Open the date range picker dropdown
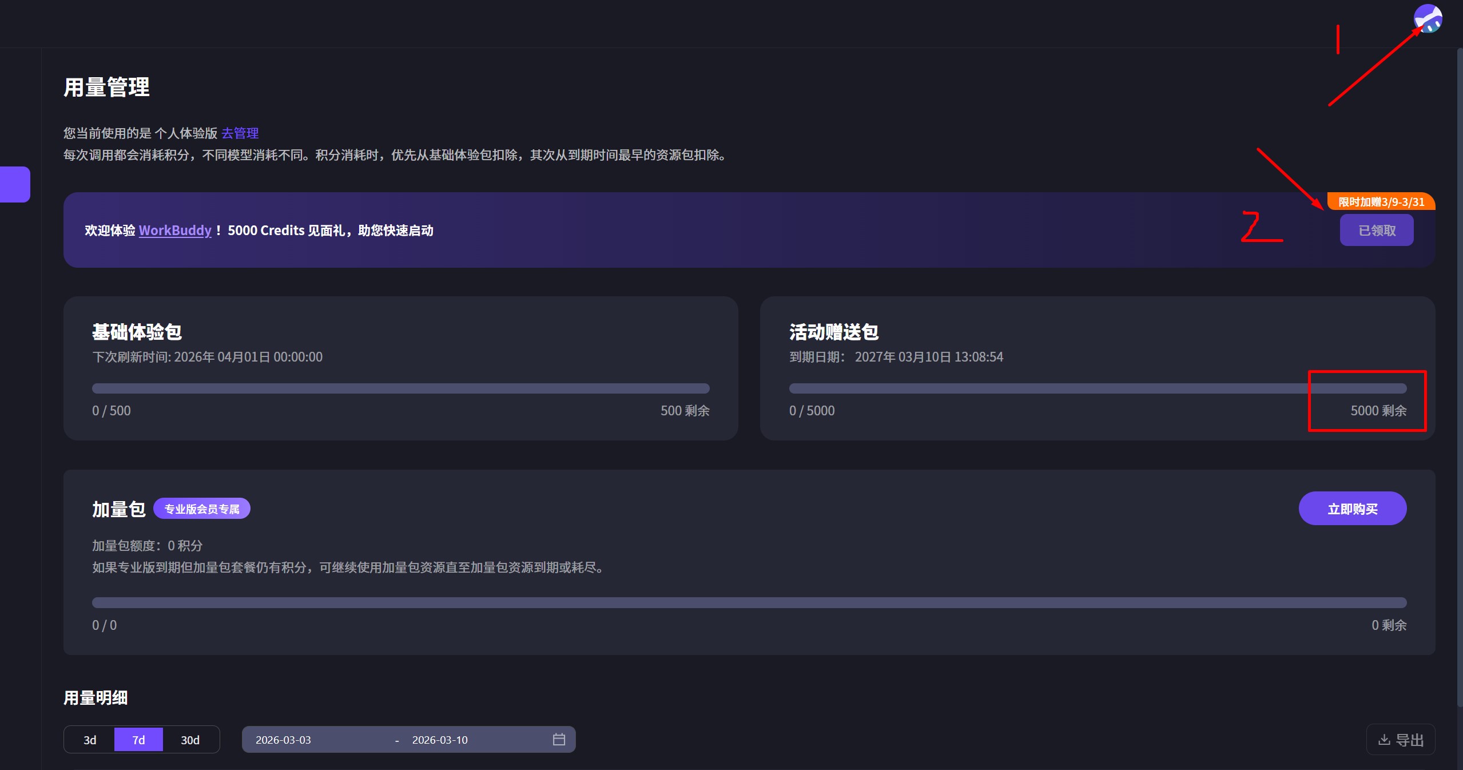1463x770 pixels. pos(408,739)
